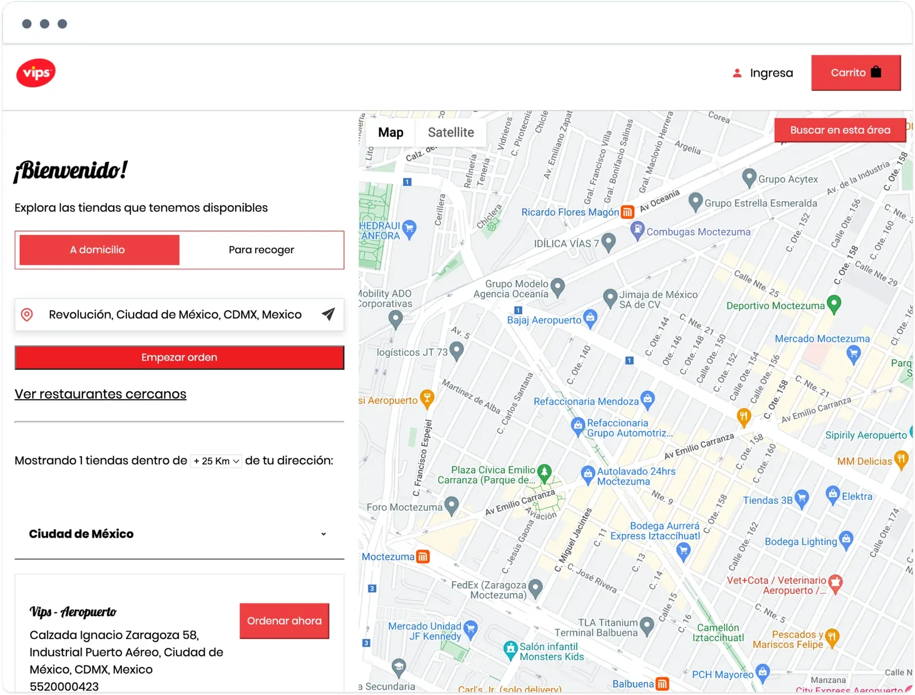
Task: Click the Bodega Aurrerá Express Iztaccíhuatl pin
Action: click(683, 551)
